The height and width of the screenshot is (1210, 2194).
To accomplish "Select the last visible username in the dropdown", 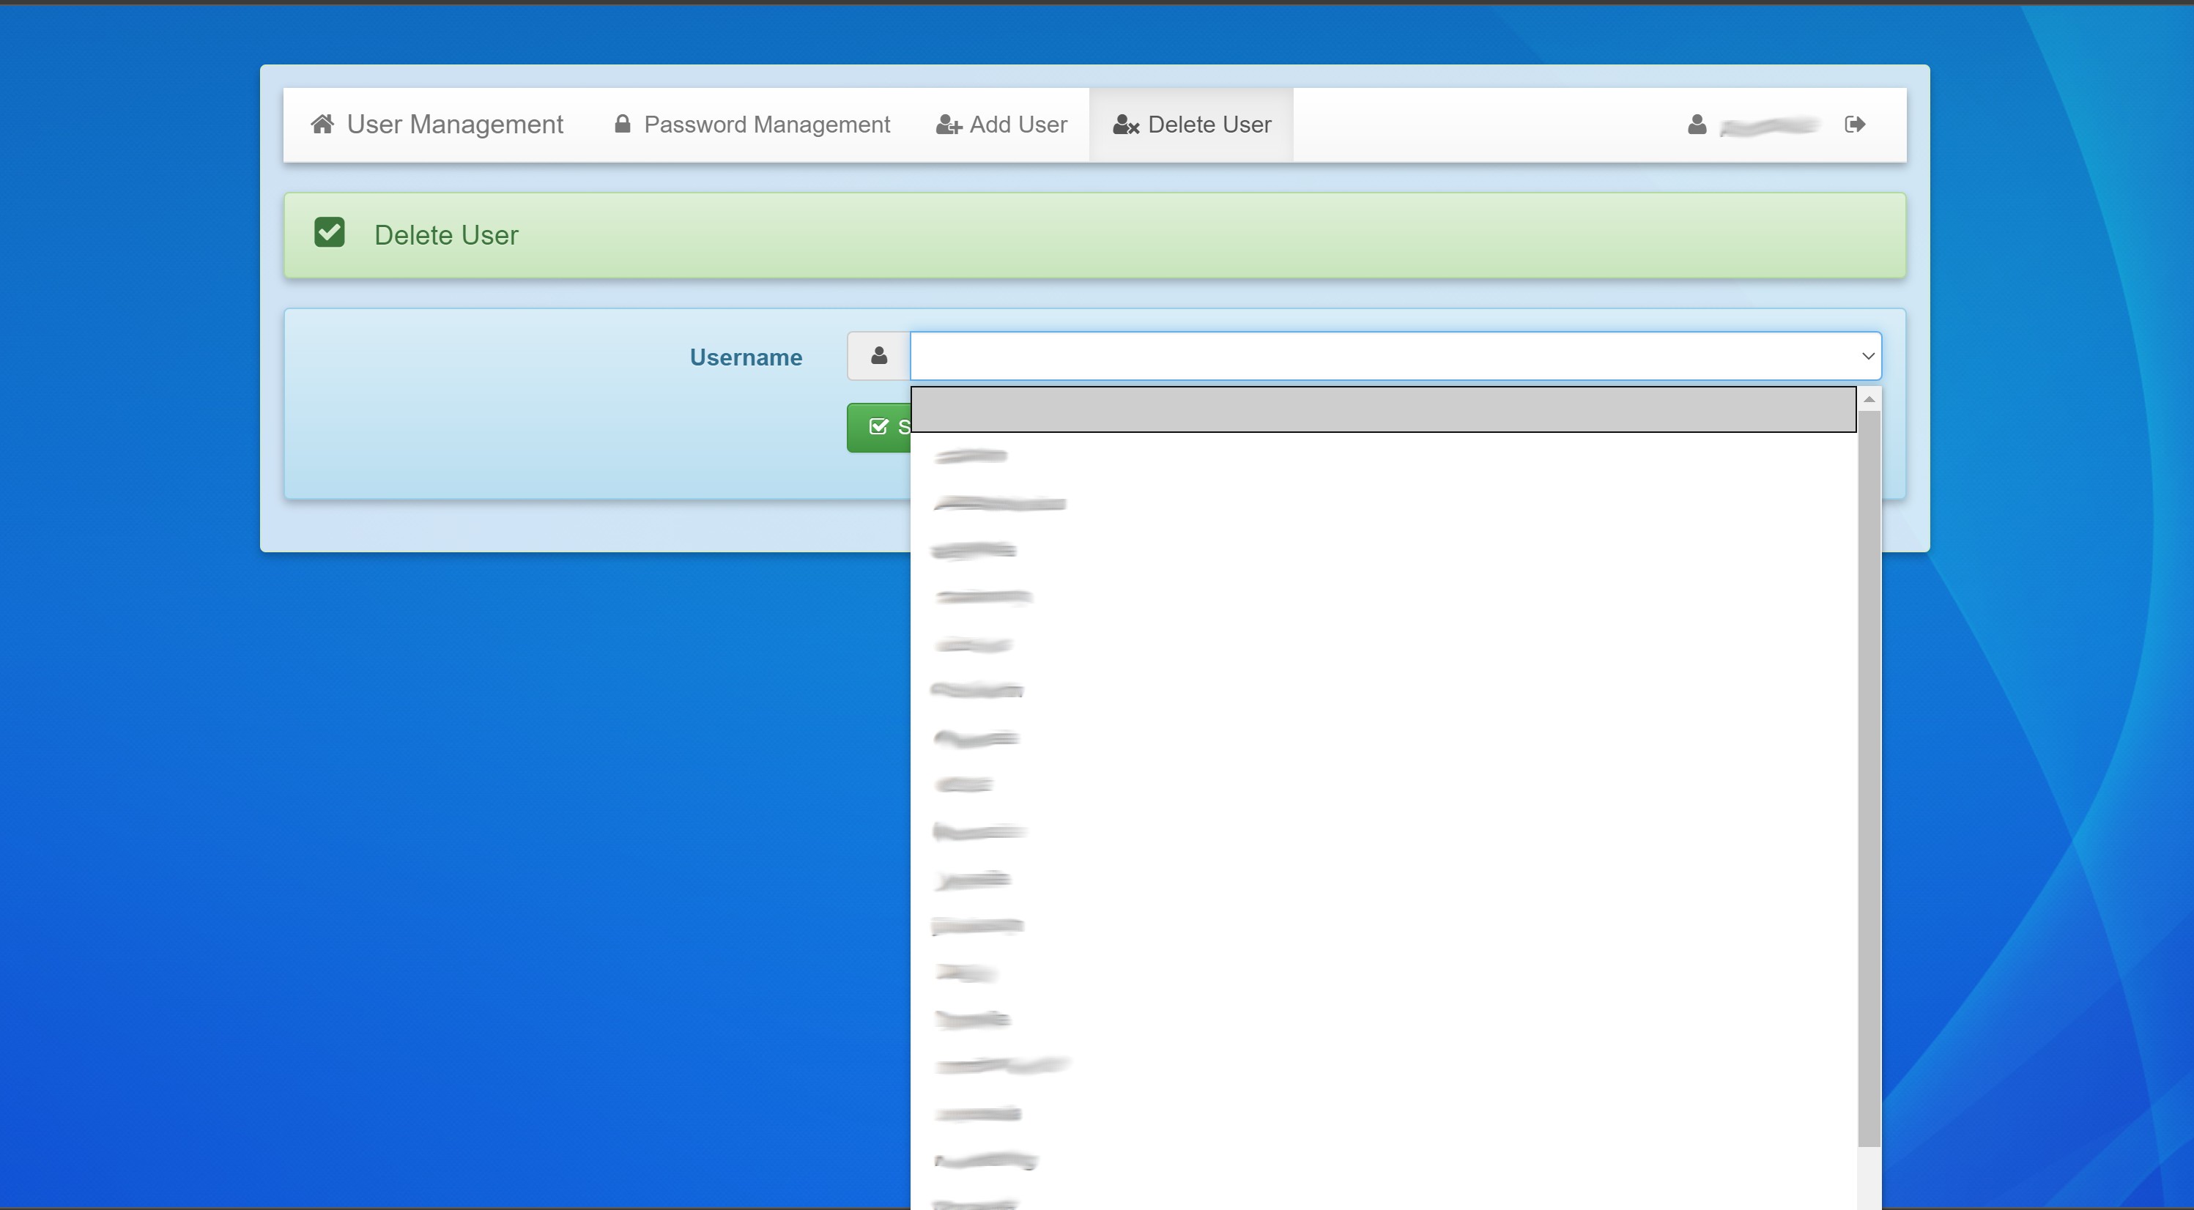I will (975, 1203).
